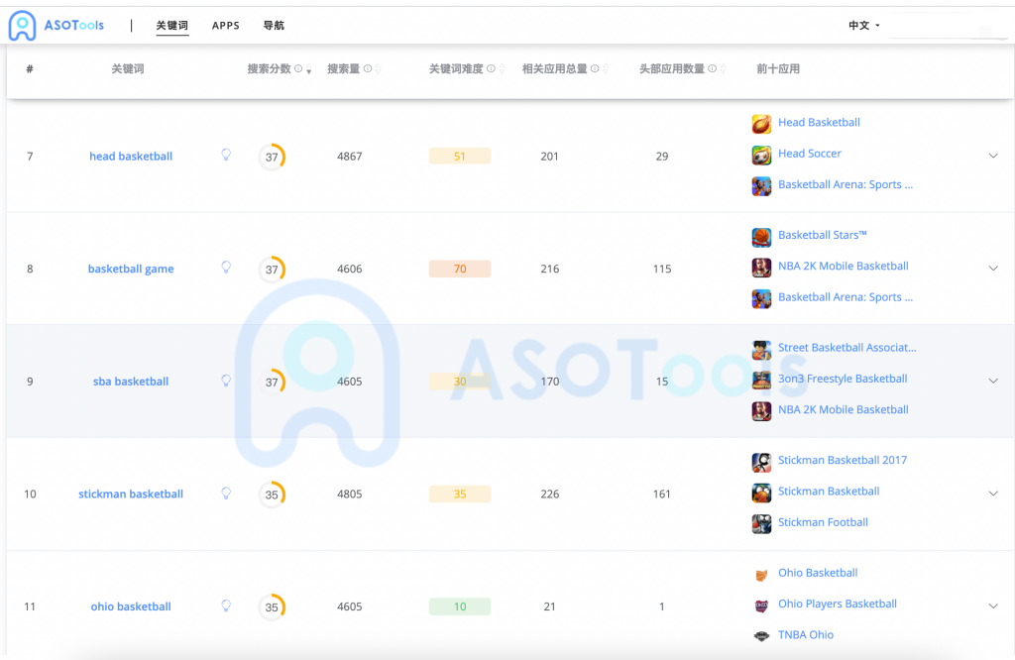Click search score ring for stickman basketball
The height and width of the screenshot is (660, 1015).
272,495
